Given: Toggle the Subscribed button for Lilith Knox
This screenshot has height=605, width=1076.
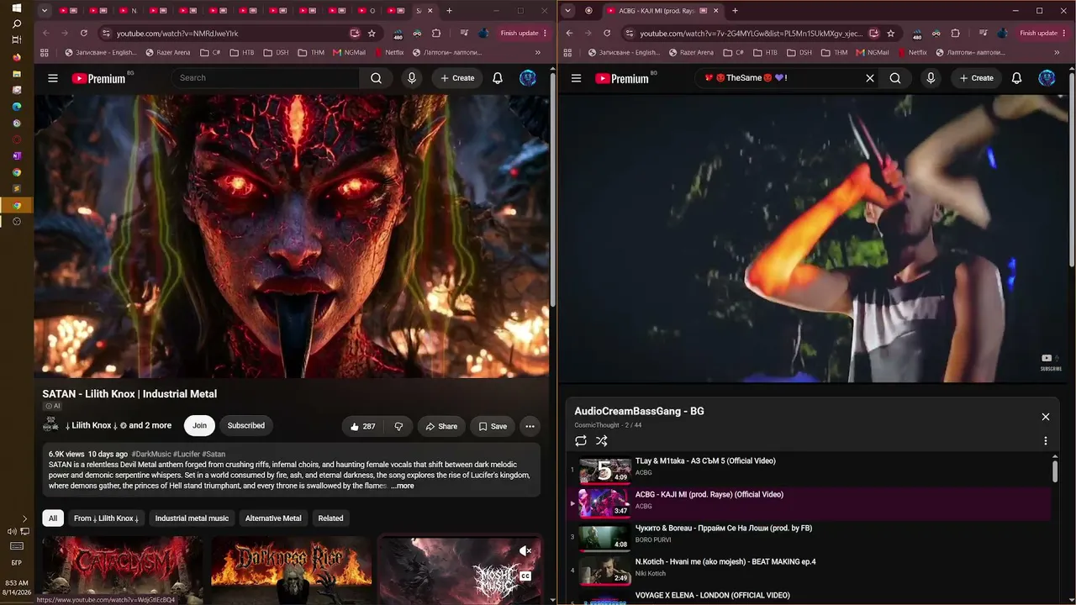Looking at the screenshot, I should 246,426.
